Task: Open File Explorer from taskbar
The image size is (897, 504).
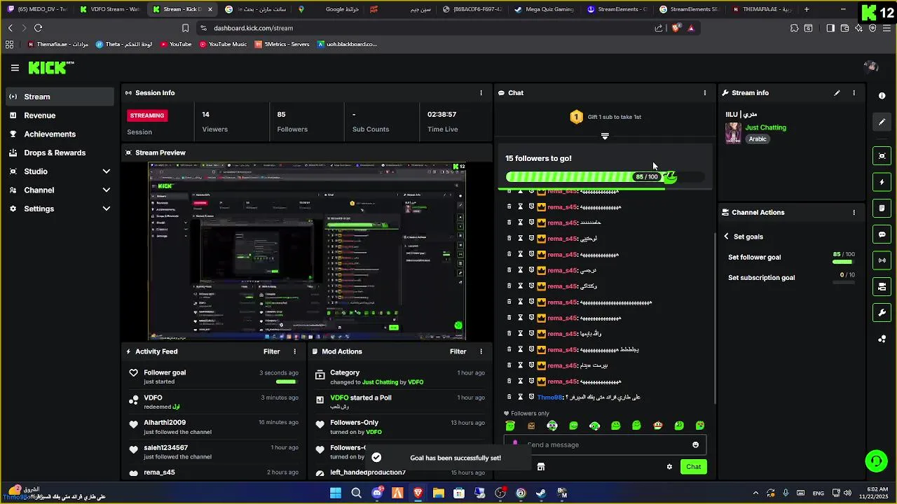Action: tap(439, 493)
